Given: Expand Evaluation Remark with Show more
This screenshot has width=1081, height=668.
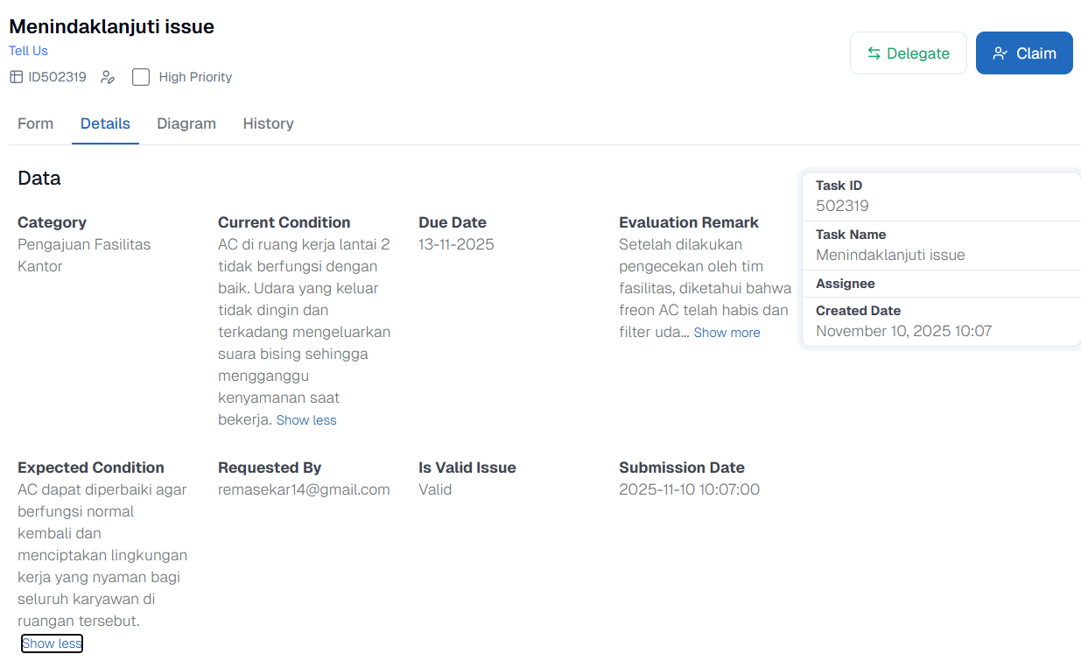Looking at the screenshot, I should tap(727, 333).
